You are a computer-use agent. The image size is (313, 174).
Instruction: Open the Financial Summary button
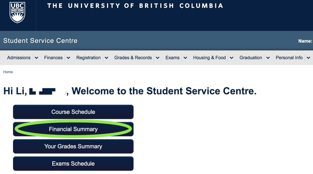pyautogui.click(x=73, y=129)
